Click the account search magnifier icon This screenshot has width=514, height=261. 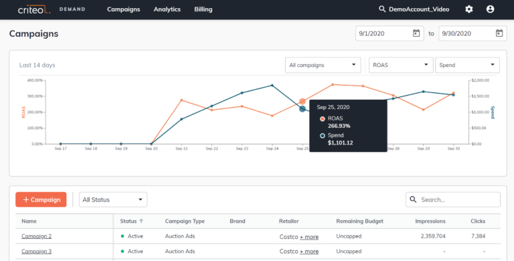tap(382, 9)
